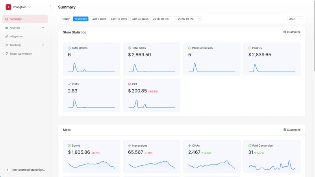Viewport: 315px width, 177px height.
Task: Select the Today date range
Action: coord(66,19)
